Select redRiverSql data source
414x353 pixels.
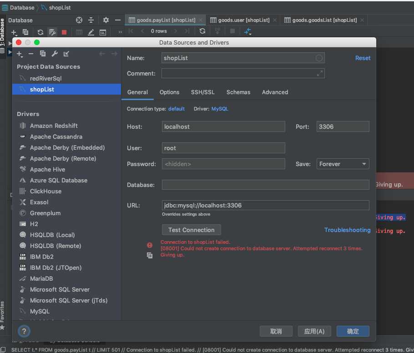coord(66,78)
